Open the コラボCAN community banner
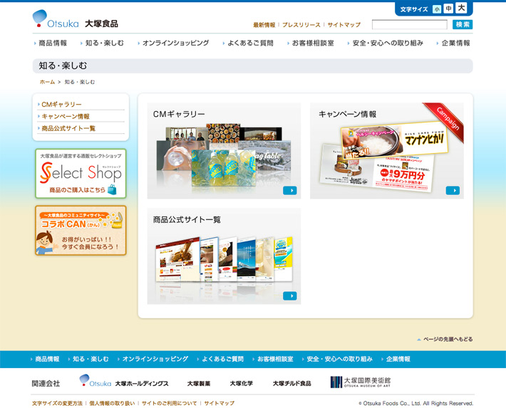The height and width of the screenshot is (408, 506). 81,230
